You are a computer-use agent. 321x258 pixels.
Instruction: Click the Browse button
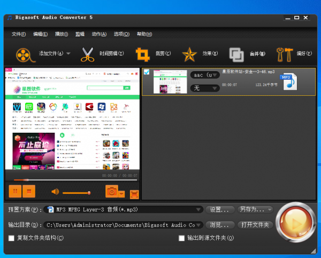(x=220, y=225)
